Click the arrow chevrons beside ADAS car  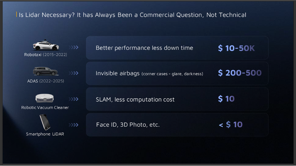click(x=74, y=73)
